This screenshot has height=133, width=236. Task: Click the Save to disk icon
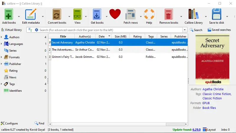pos(217,14)
